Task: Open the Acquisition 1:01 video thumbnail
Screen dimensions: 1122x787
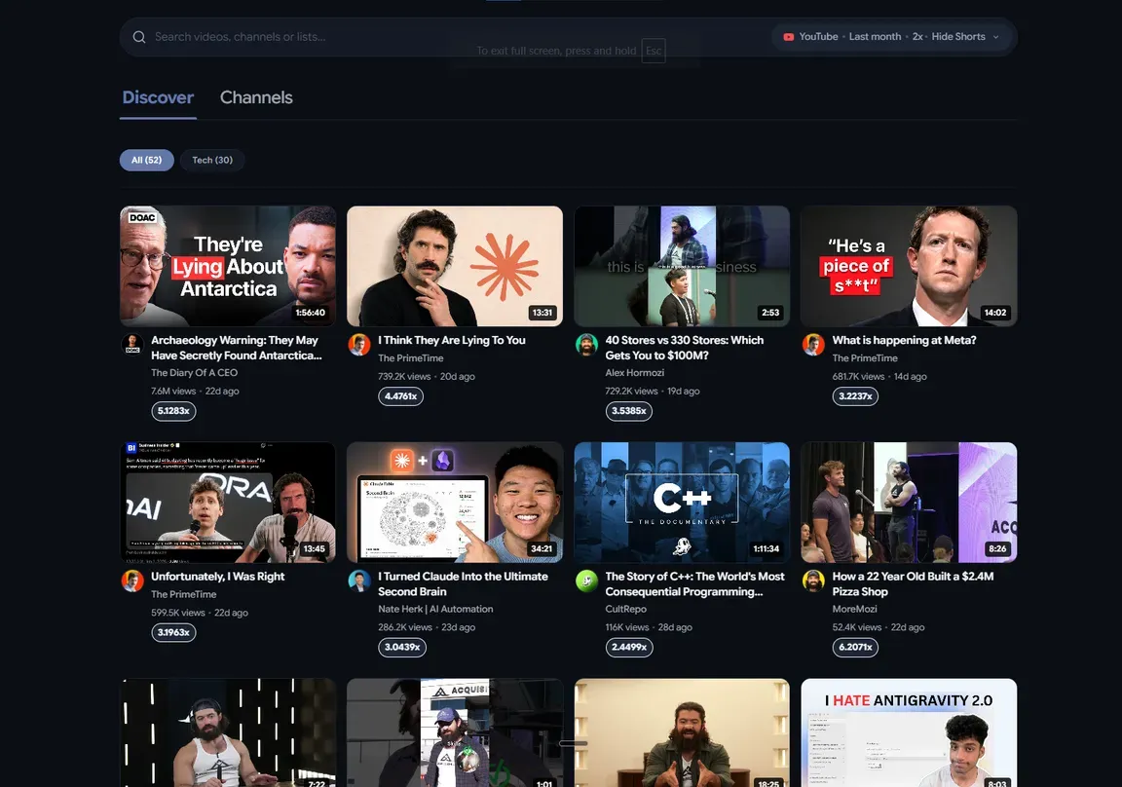Action: click(x=455, y=732)
